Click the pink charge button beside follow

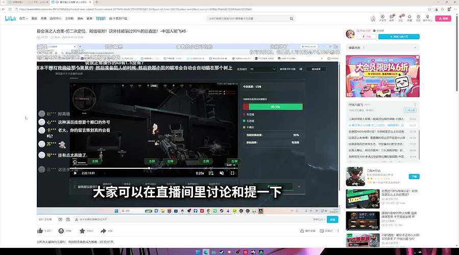pyautogui.click(x=366, y=37)
